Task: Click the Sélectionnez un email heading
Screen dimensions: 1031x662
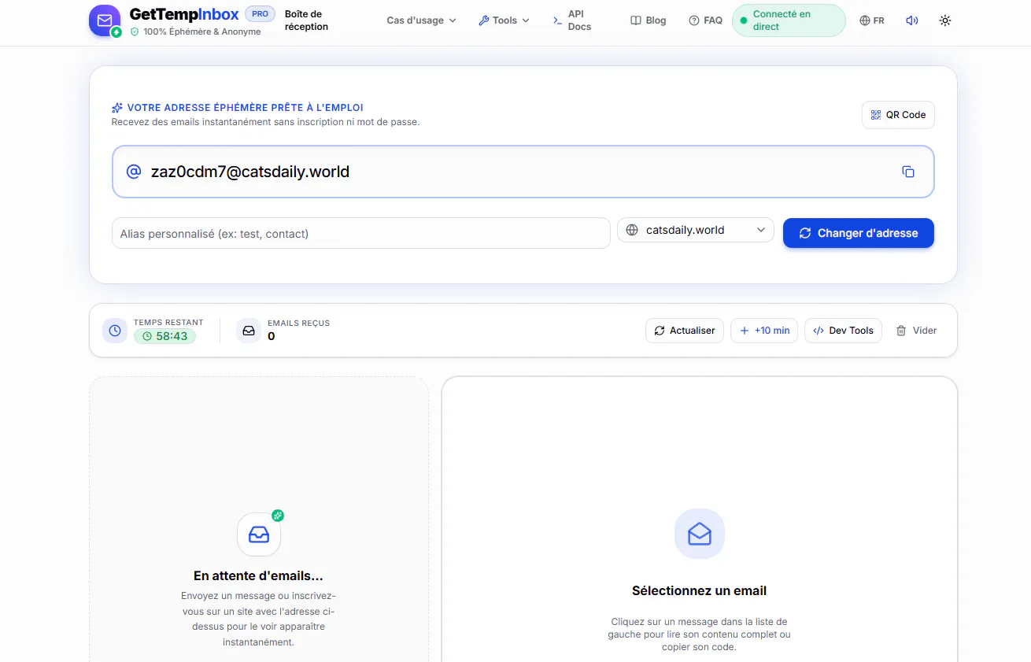Action: (700, 590)
